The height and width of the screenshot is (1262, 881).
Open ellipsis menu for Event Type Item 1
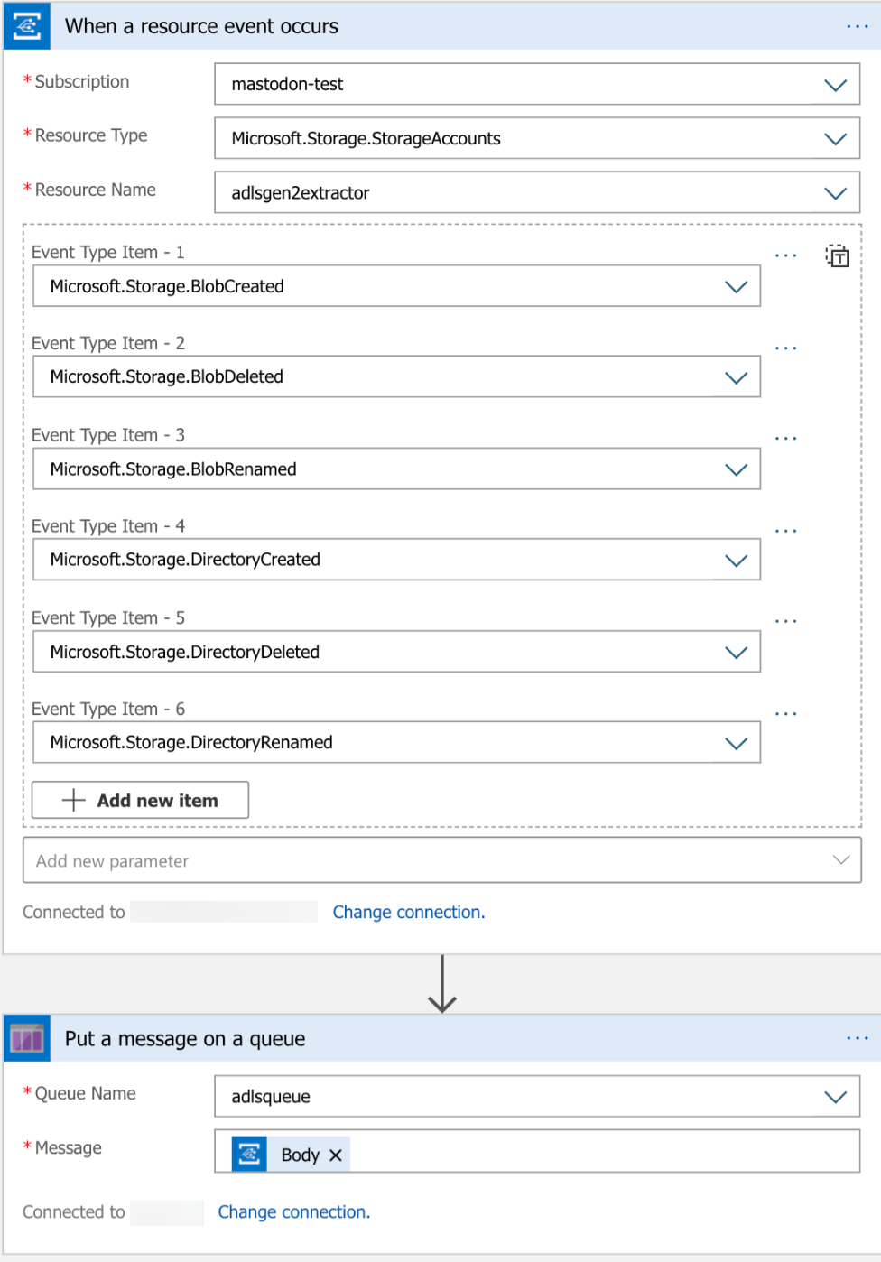785,256
